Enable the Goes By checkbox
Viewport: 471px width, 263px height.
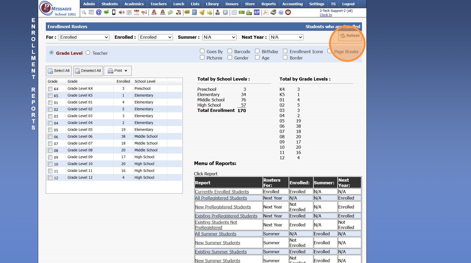[x=202, y=51]
